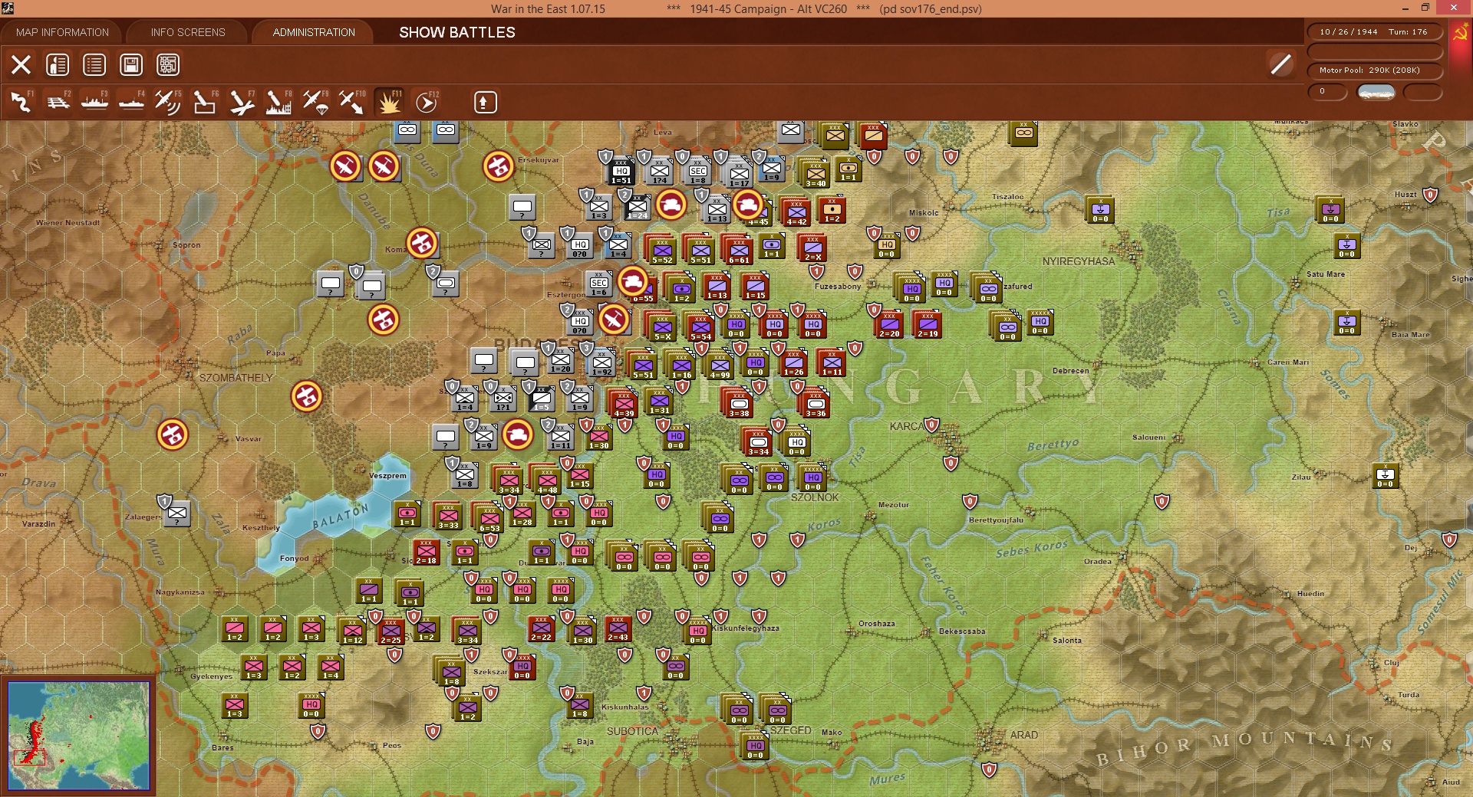Select the F10 air transfer mode
Viewport: 1473px width, 797px height.
tap(352, 102)
